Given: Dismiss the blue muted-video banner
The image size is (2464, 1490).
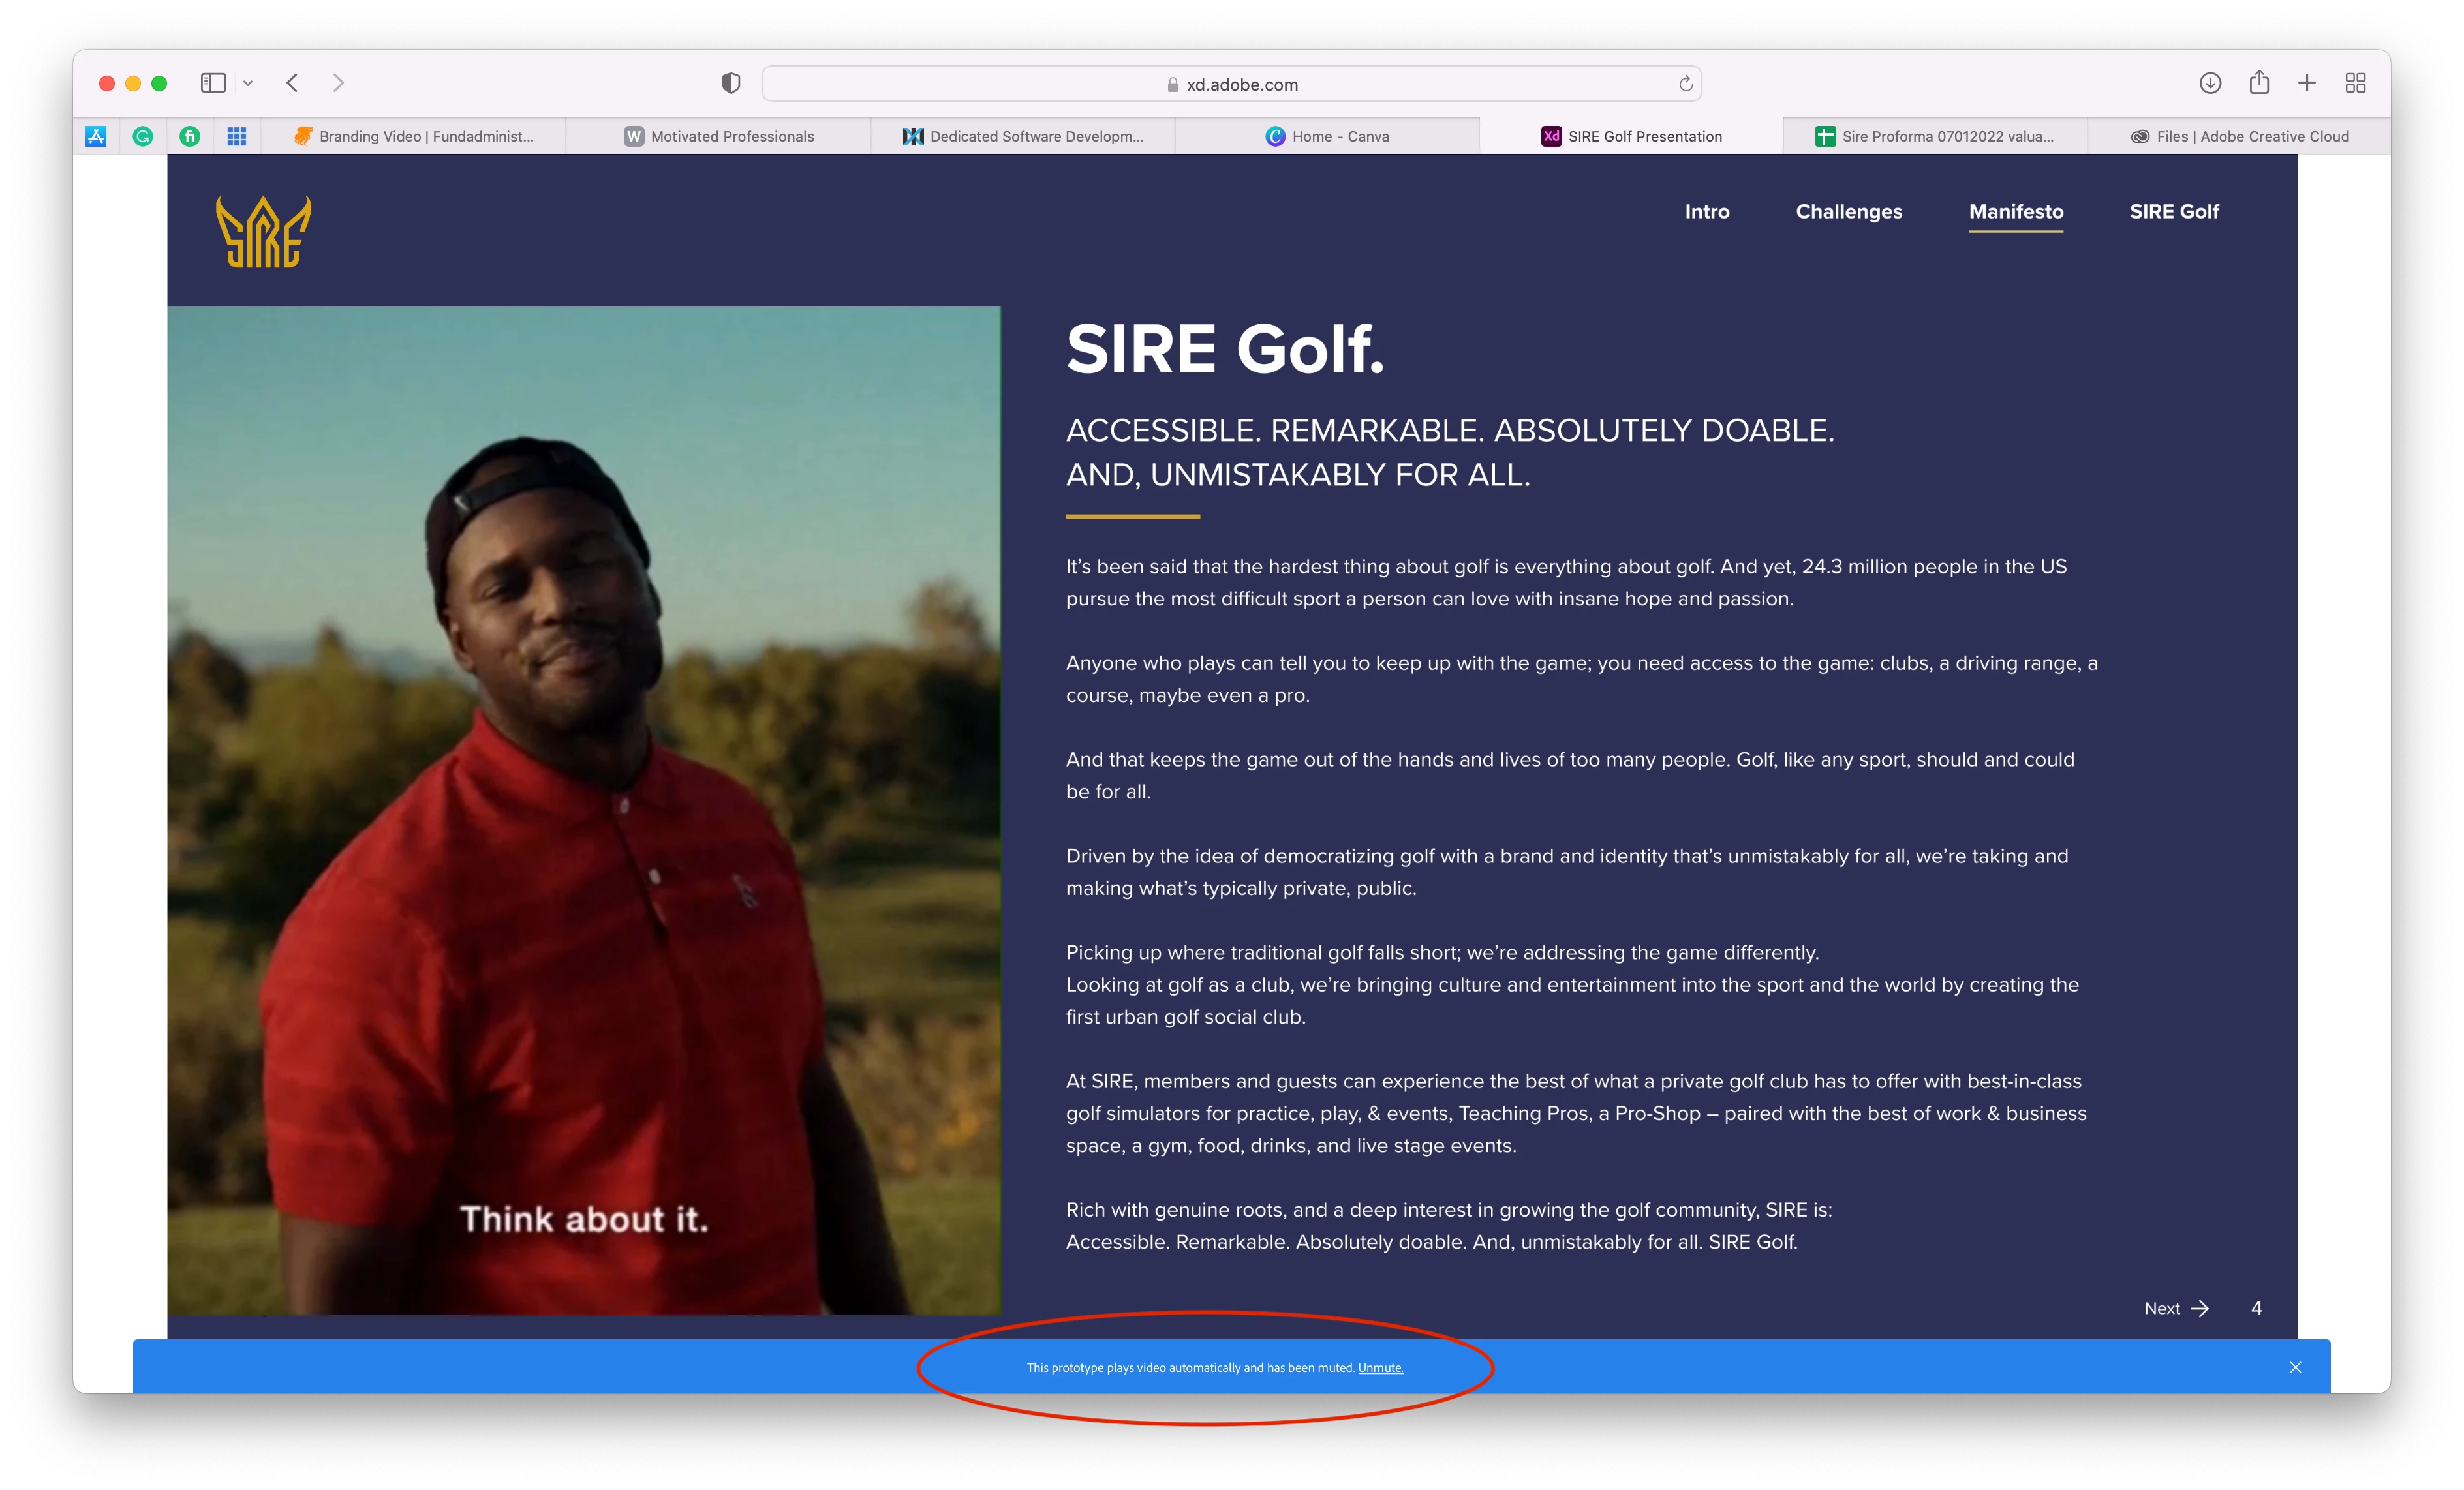Looking at the screenshot, I should click(2295, 1368).
